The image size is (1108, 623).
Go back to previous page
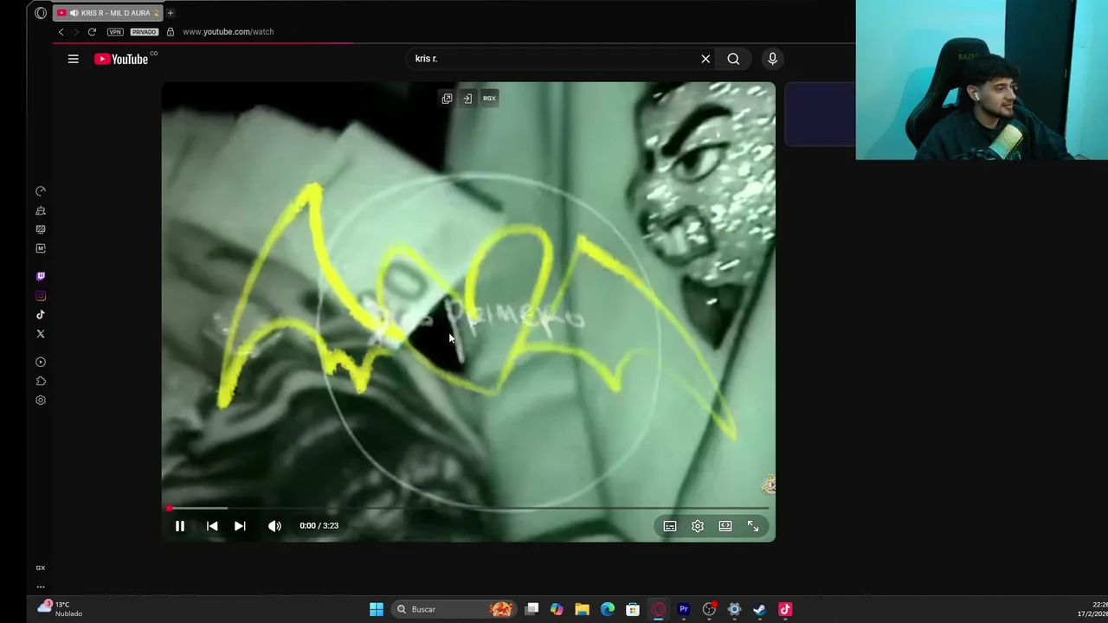coord(61,32)
